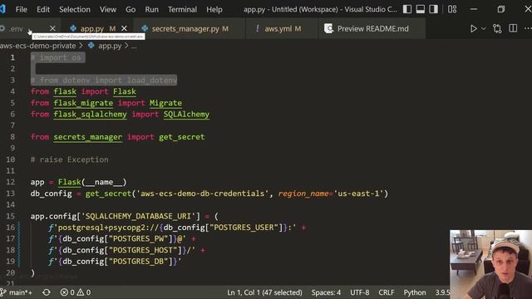Screen dimensions: 532x299
Task: Click the VS Code logo icon
Action: [2, 9]
